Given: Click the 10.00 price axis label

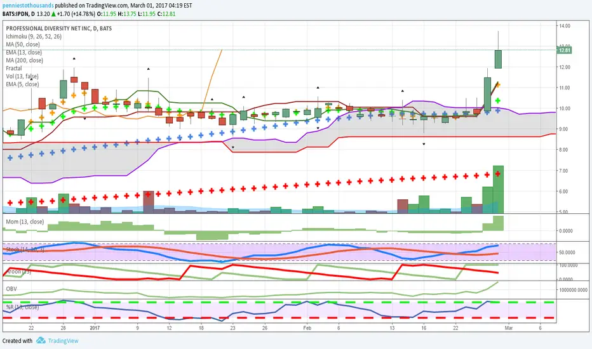Looking at the screenshot, I should [x=565, y=109].
